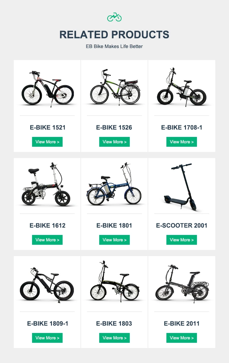Click View More under E-BIKE 1526
The height and width of the screenshot is (363, 229).
tap(114, 142)
